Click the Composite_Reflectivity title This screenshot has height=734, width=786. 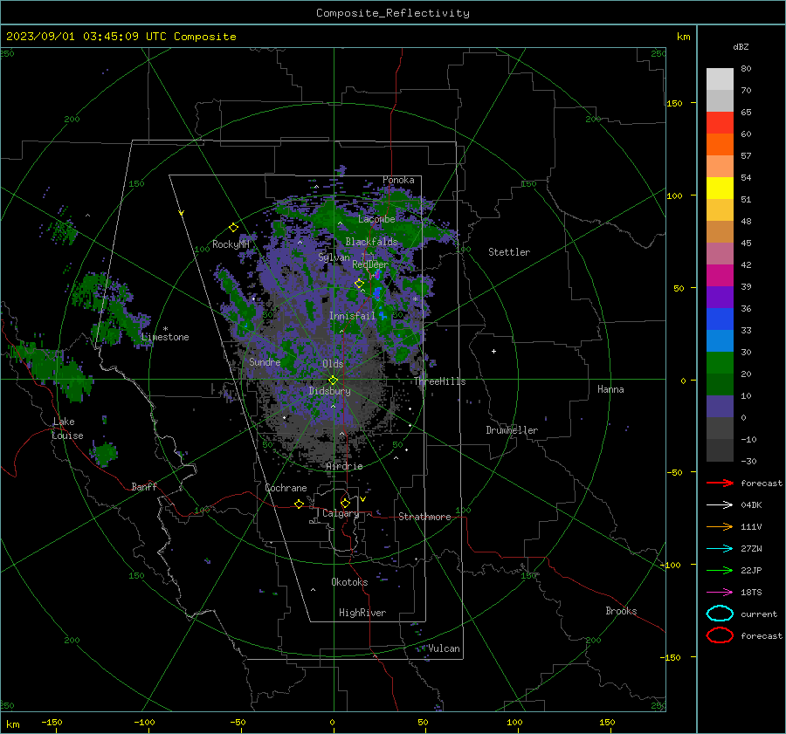(393, 13)
